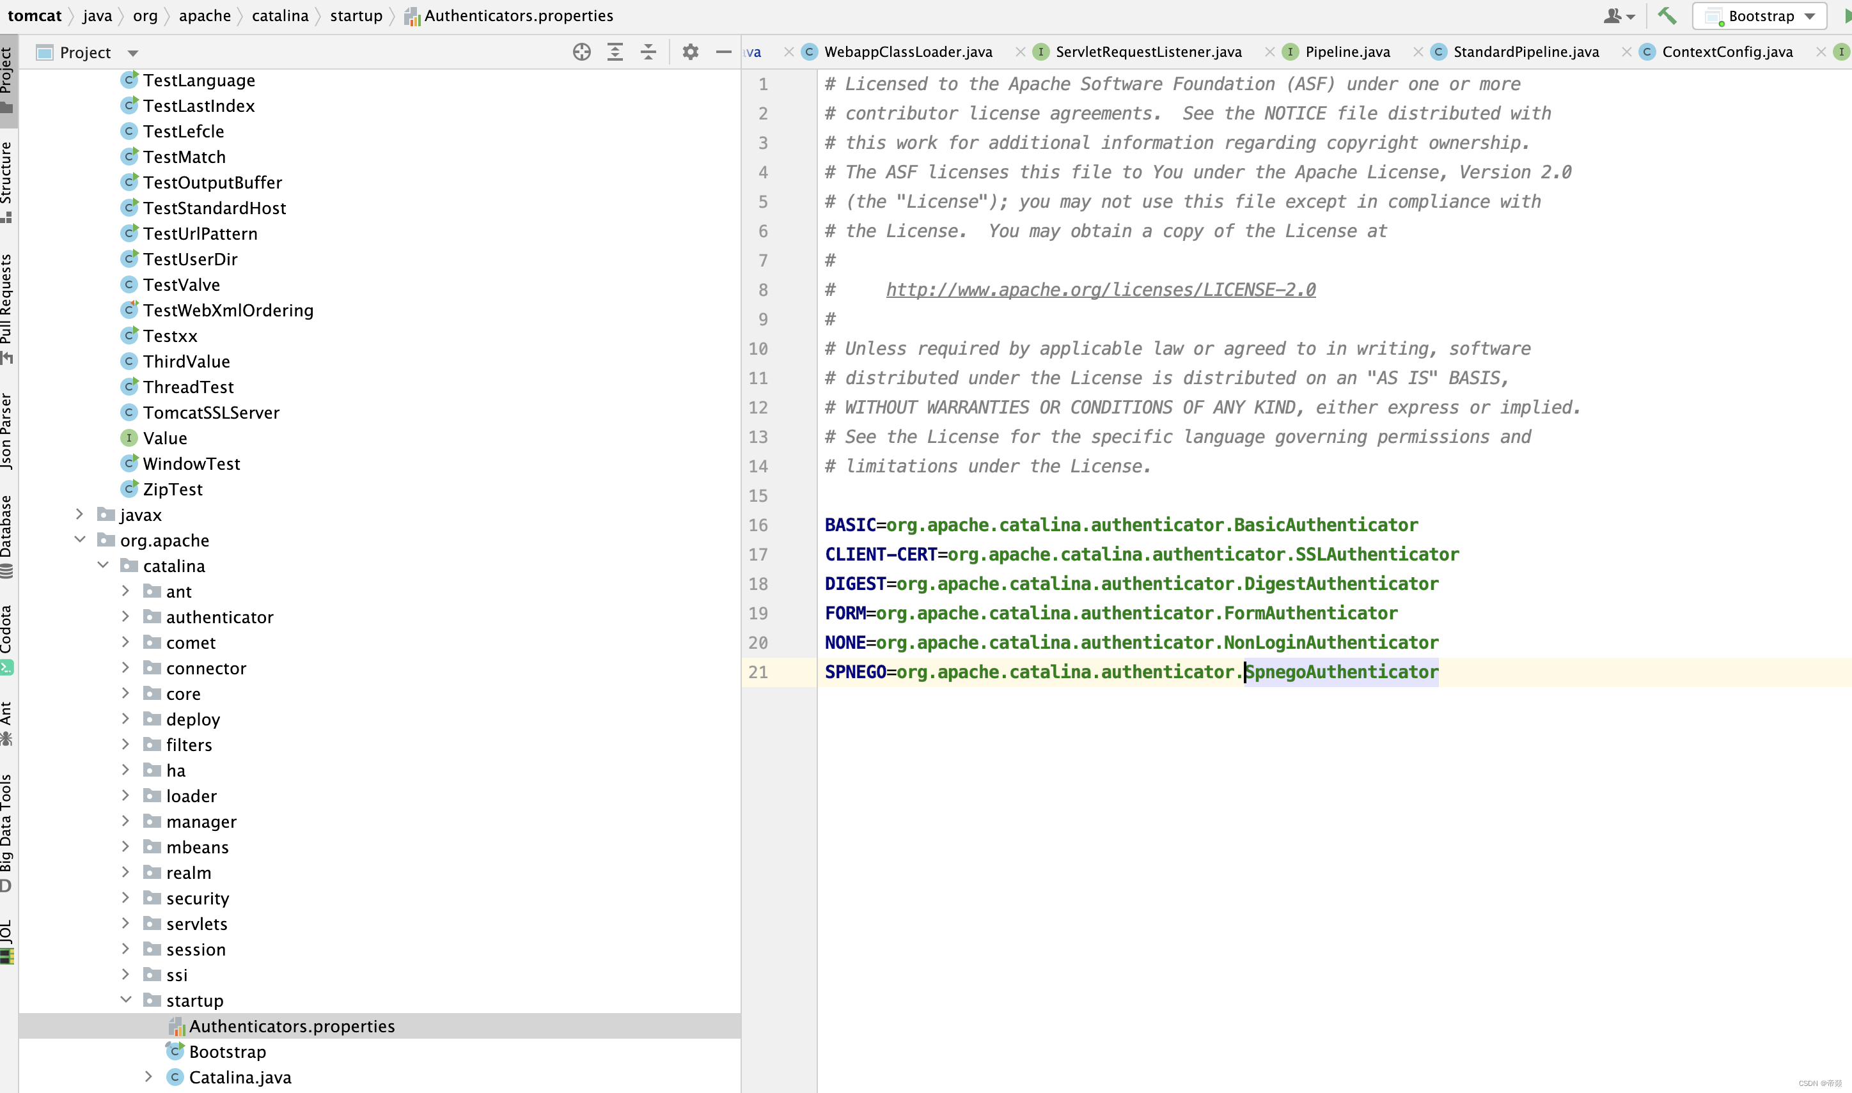Click the Build hammer icon
1852x1093 pixels.
point(1667,15)
